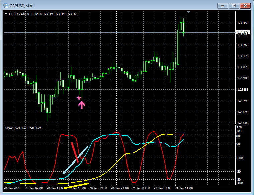The height and width of the screenshot is (195, 254).
Task: Click time axis label 20 Jan 19:00
Action: (x=98, y=188)
